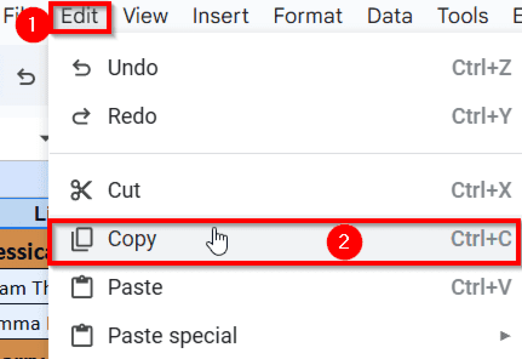Open the Edit menu

pos(80,16)
